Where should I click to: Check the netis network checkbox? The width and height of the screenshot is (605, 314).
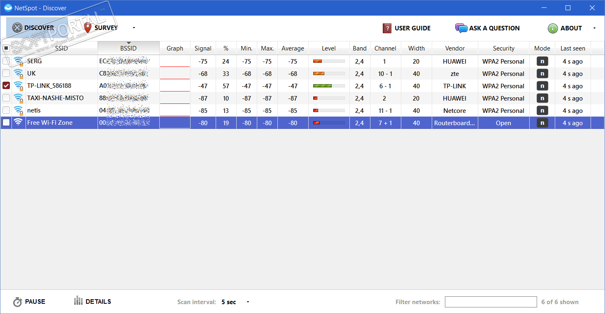point(6,110)
